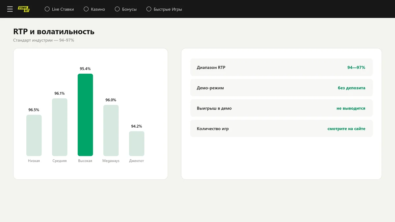Click the Megaways bar in the chart
The height and width of the screenshot is (222, 395).
[111, 130]
